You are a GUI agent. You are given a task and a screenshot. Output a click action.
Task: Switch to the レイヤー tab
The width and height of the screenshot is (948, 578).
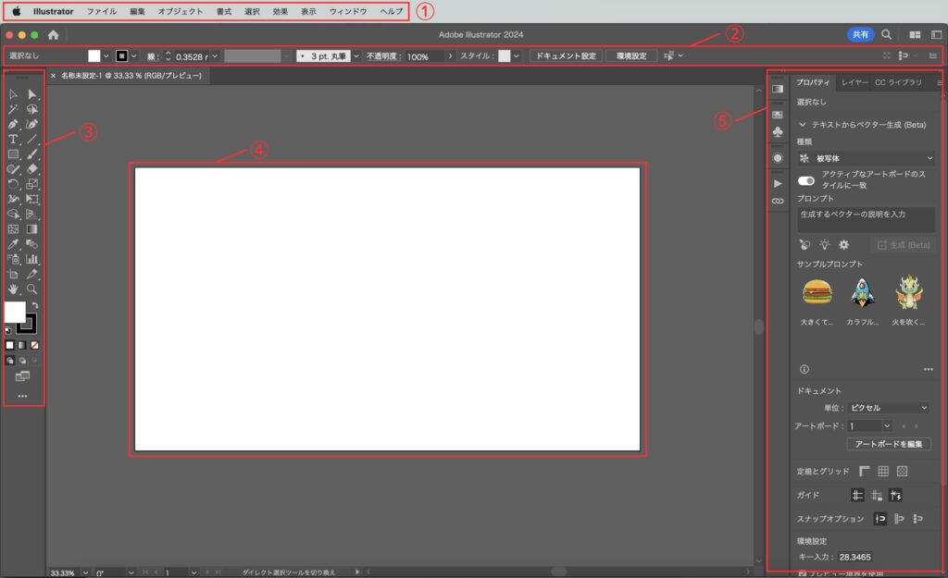tap(854, 82)
